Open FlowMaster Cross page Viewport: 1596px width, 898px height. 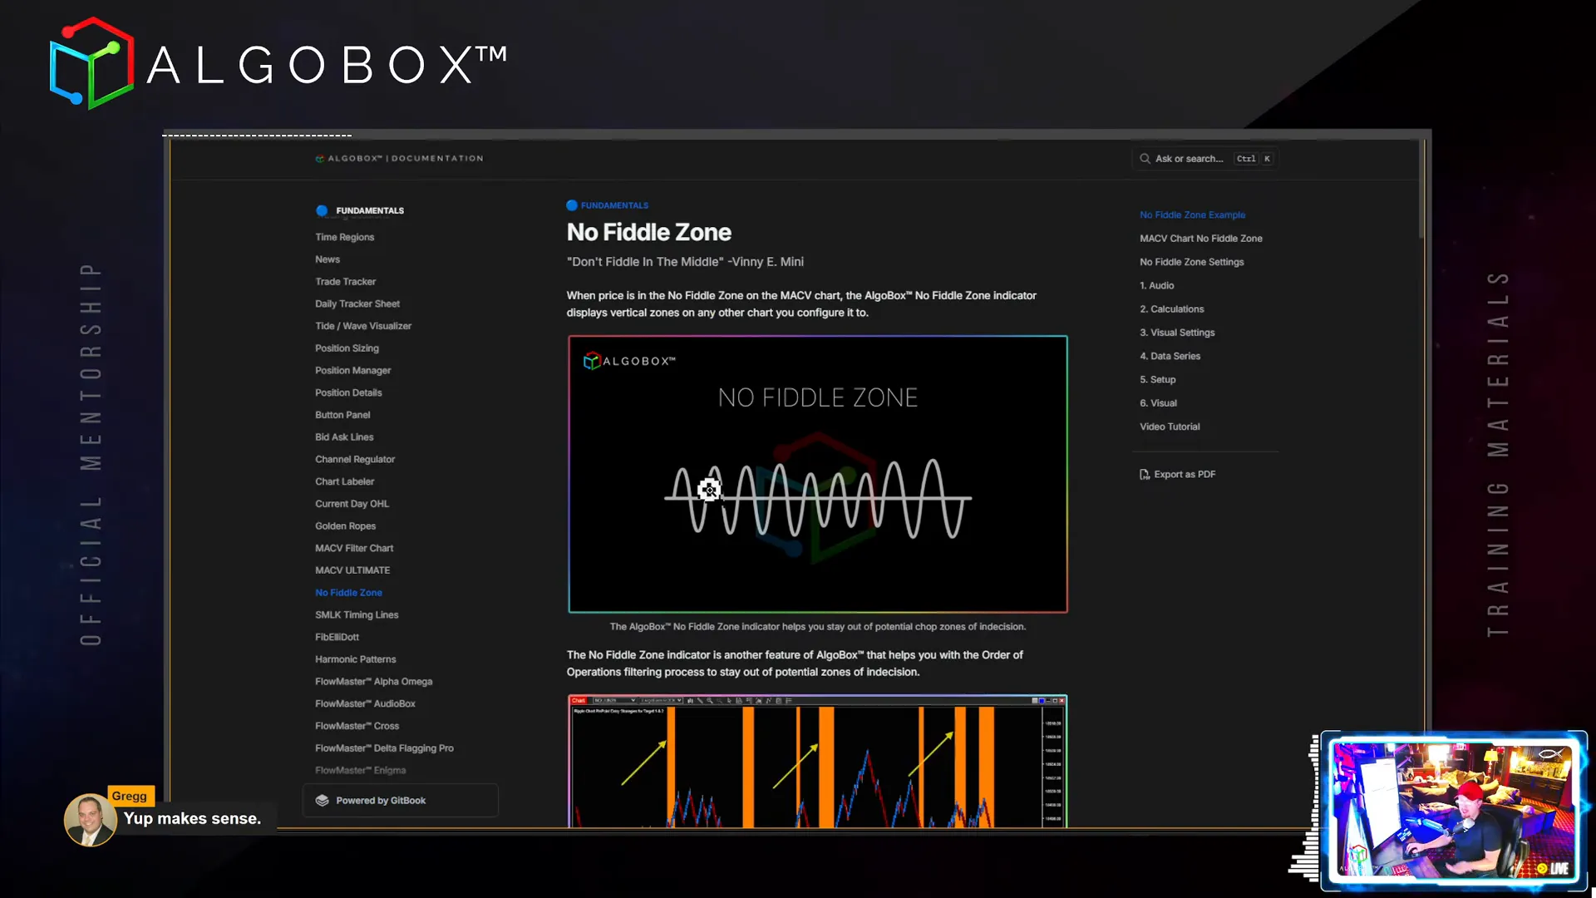point(357,726)
